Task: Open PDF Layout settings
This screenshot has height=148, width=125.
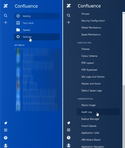Action: tap(87, 63)
